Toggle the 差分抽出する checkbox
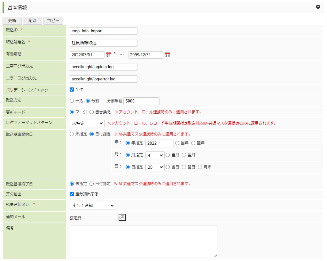 [72, 194]
